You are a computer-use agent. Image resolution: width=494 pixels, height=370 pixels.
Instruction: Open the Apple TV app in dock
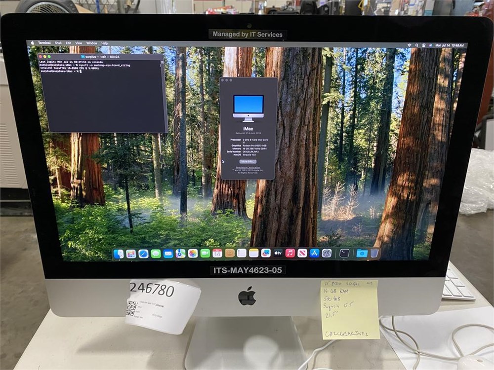[278, 254]
